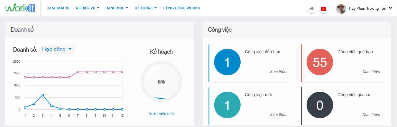397x127 pixels.
Task: Click the blue due-tasks circle
Action: (x=227, y=62)
